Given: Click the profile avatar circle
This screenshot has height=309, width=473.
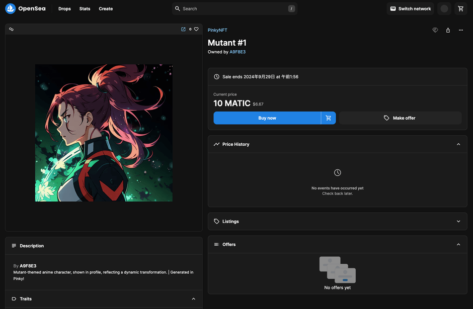Looking at the screenshot, I should [444, 9].
